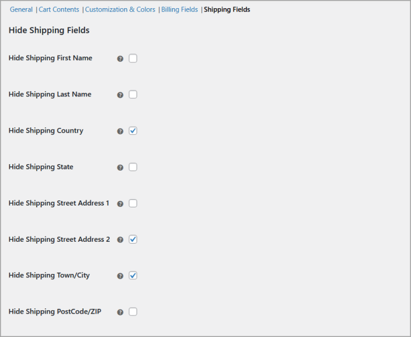
Task: Click help icon beside Hide Shipping Town/City
Action: (x=120, y=276)
